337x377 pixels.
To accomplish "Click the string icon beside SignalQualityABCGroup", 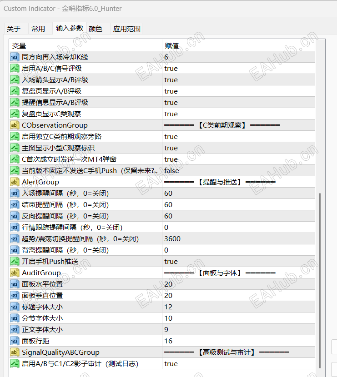I will 15,352.
